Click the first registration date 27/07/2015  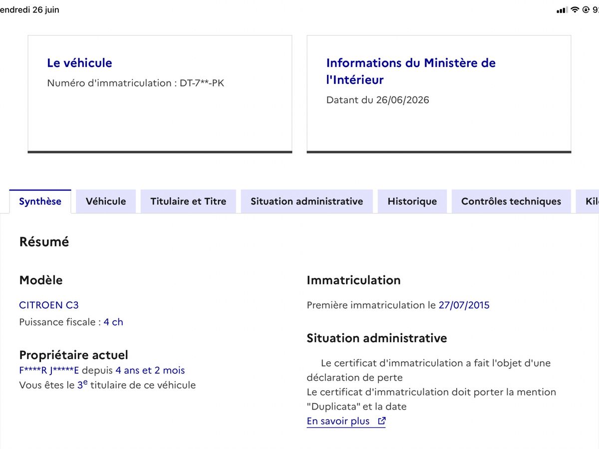pos(464,305)
